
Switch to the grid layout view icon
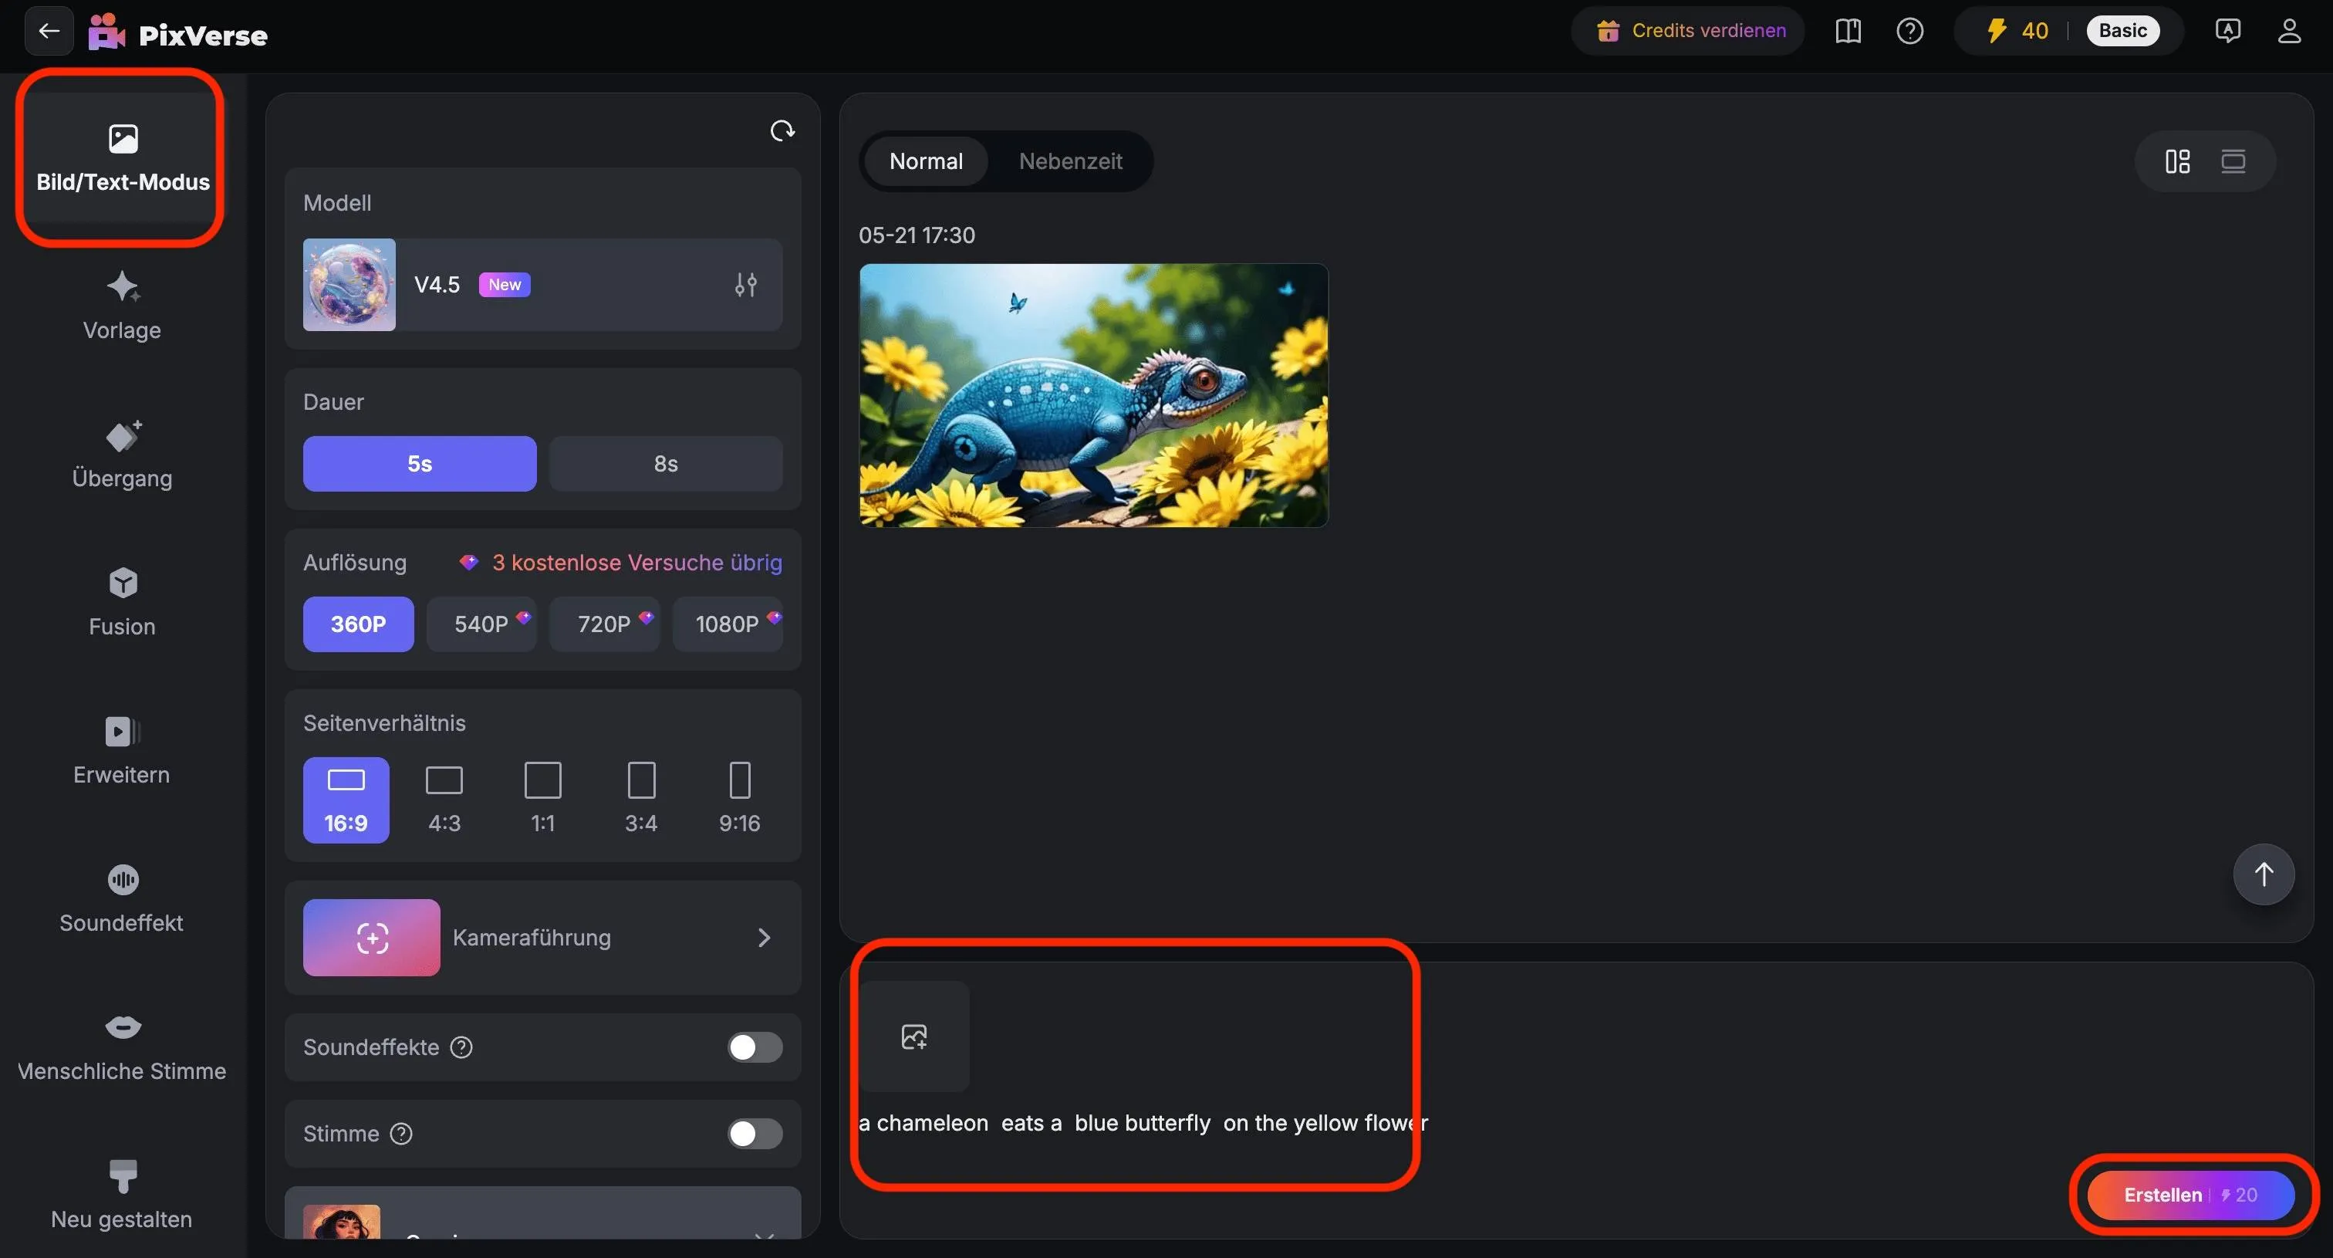pos(2177,161)
